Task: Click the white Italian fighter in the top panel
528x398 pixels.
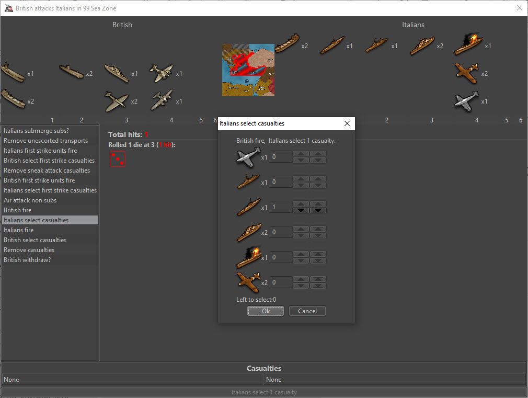Action: (466, 101)
